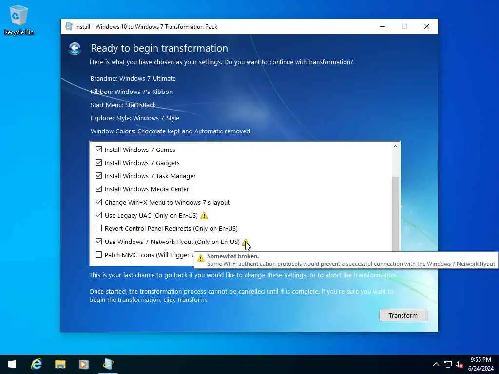The height and width of the screenshot is (374, 499).
Task: Toggle Change Win+X Menu to Windows 7's layout
Action: click(98, 202)
